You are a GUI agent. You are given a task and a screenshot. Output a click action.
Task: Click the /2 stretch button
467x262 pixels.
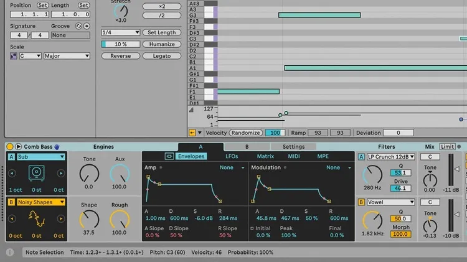coord(162,15)
